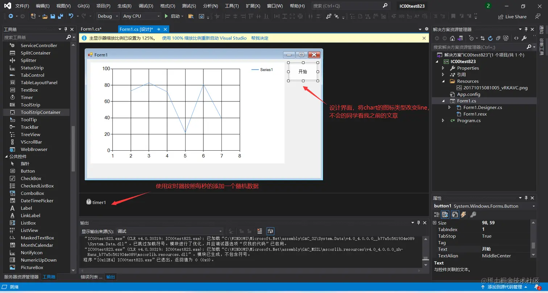Click the Events lightning bolt icon

[464, 214]
